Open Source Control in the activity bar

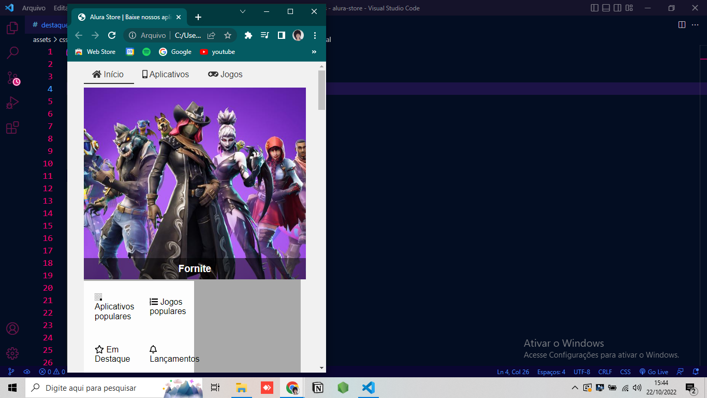[x=12, y=78]
